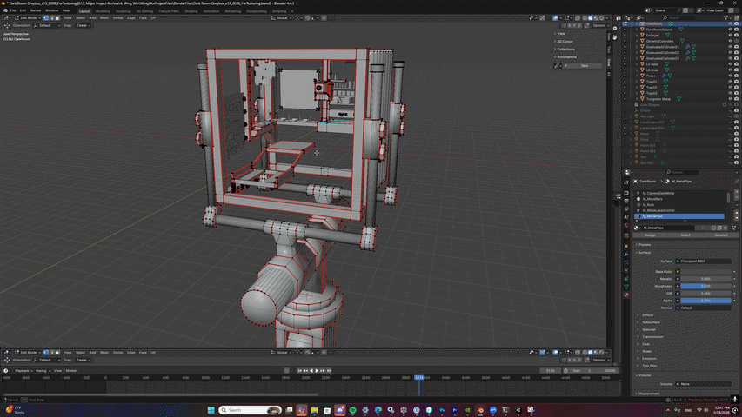Expand the Emission panel
Viewport: 742px width, 417px height.
pyautogui.click(x=649, y=359)
